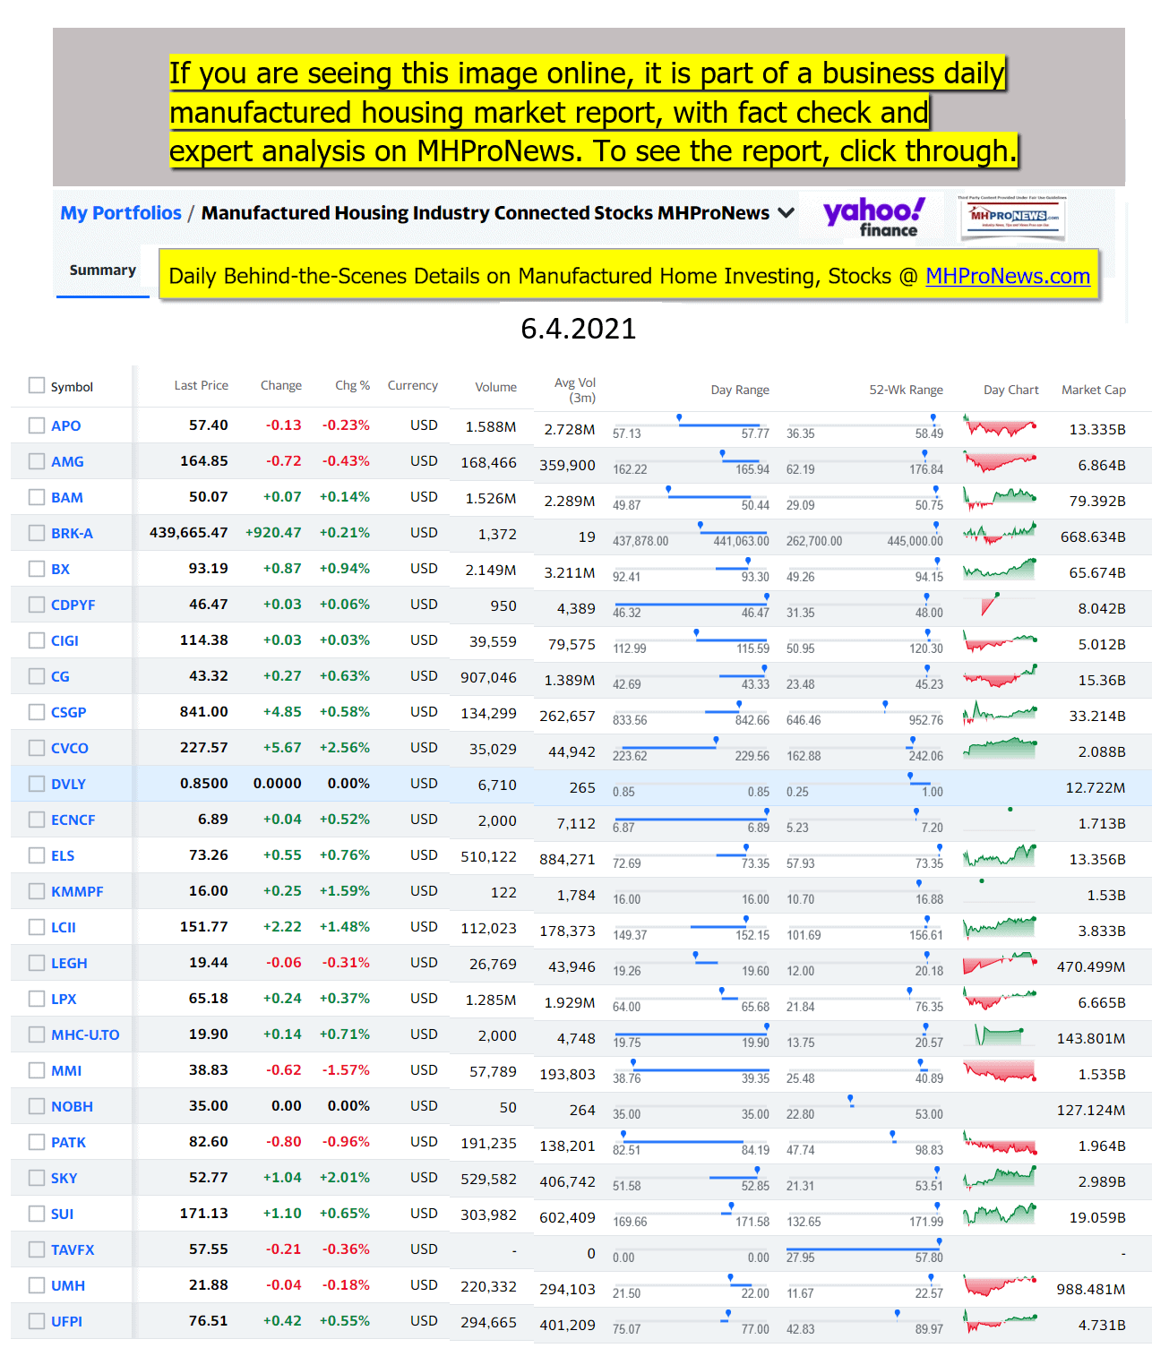Check the DVLY row checkbox
The height and width of the screenshot is (1365, 1169).
37,784
